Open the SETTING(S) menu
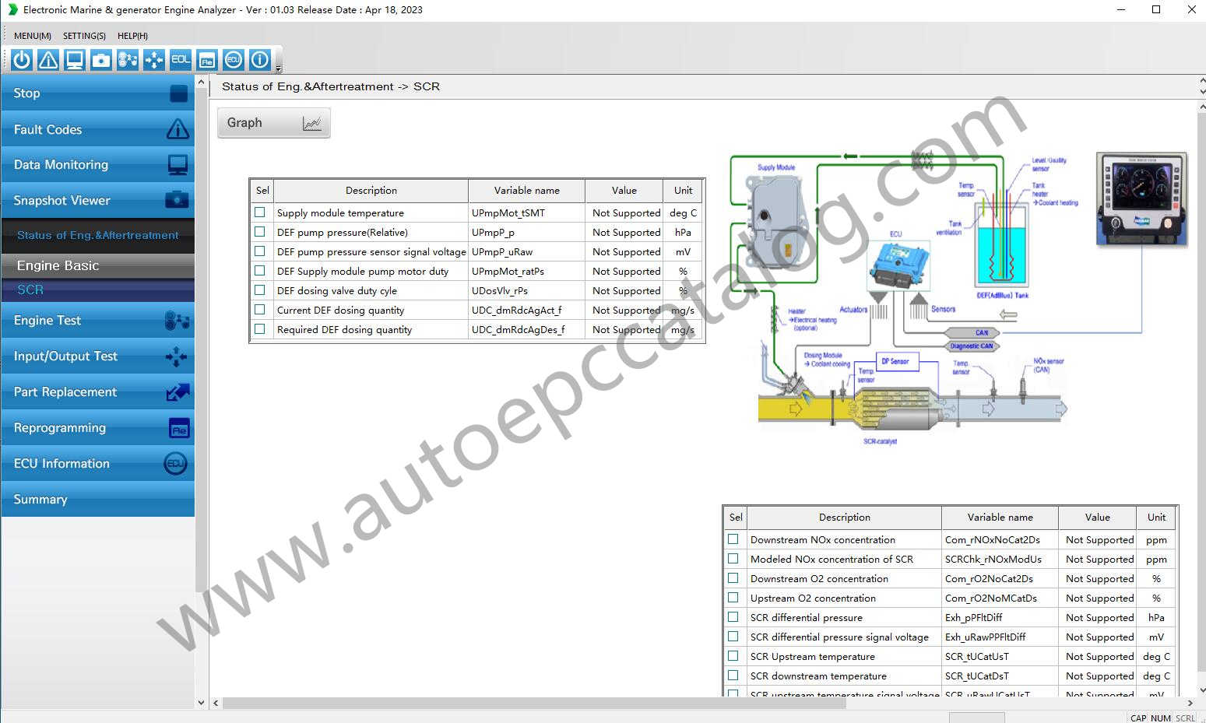The width and height of the screenshot is (1206, 723). (x=83, y=35)
